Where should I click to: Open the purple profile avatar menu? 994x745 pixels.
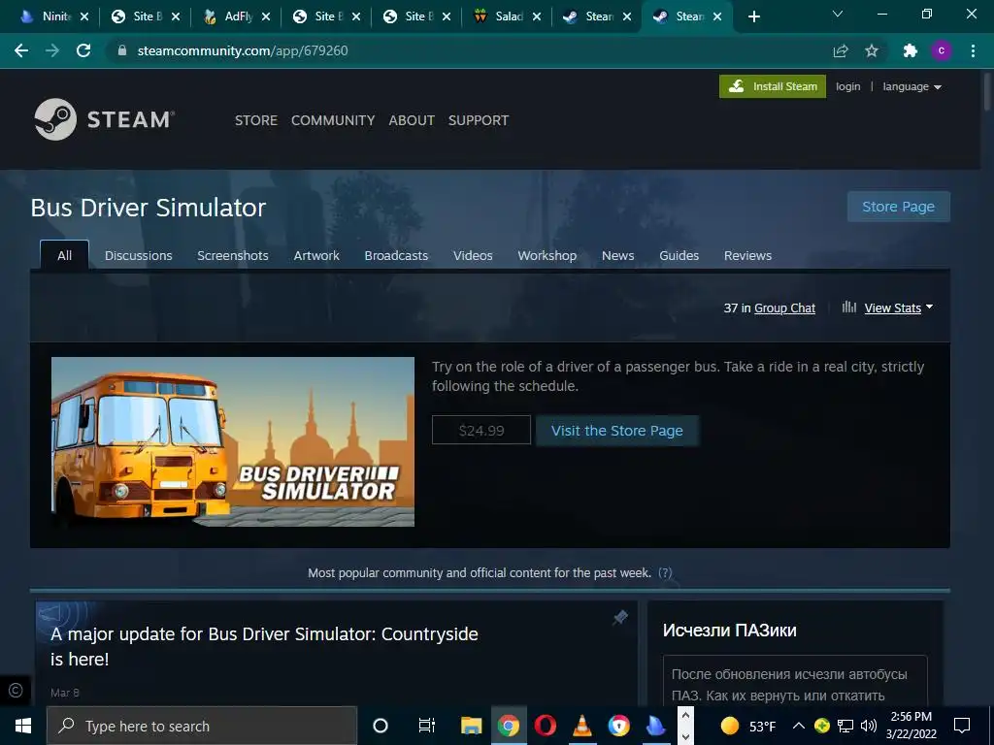point(942,50)
